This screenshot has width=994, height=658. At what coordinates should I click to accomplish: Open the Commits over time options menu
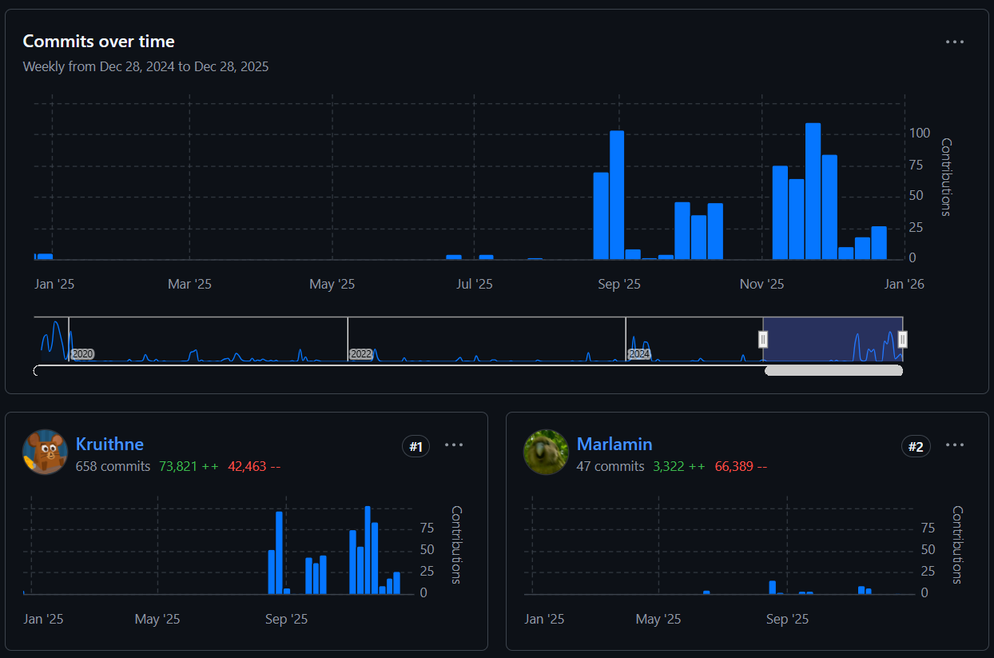[x=954, y=42]
